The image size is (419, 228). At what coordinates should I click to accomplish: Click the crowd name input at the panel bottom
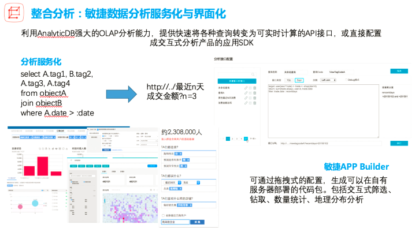tap(175, 222)
